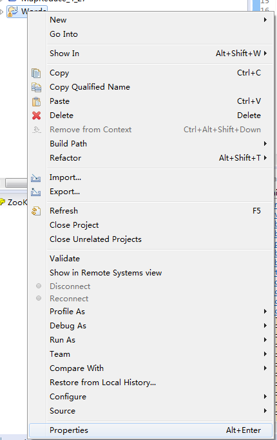Click the Copy Qualified Name icon
Image resolution: width=277 pixels, height=440 pixels.
coord(36,87)
